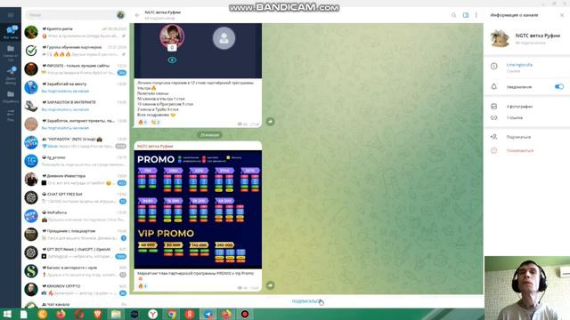The height and width of the screenshot is (320, 570).
Task: Open the channel three-dot menu
Action: point(476,15)
